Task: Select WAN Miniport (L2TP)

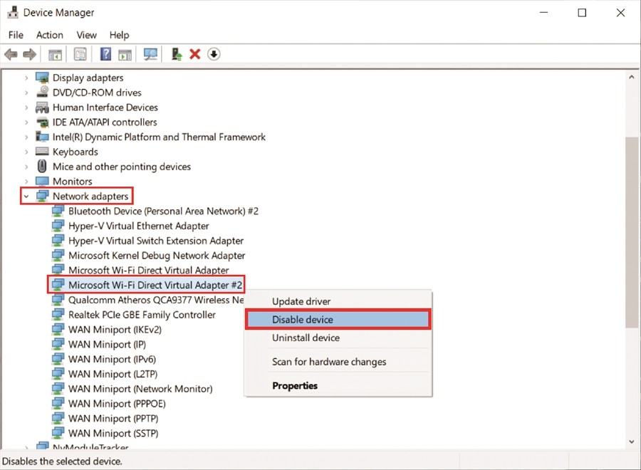Action: [x=113, y=374]
